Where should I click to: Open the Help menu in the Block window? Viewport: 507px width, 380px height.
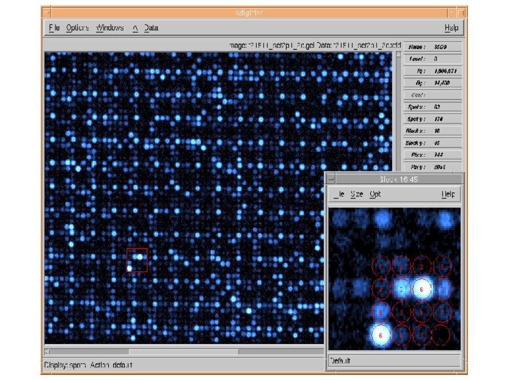448,194
